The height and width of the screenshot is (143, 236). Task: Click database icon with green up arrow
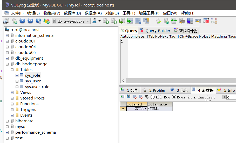(x=114, y=21)
